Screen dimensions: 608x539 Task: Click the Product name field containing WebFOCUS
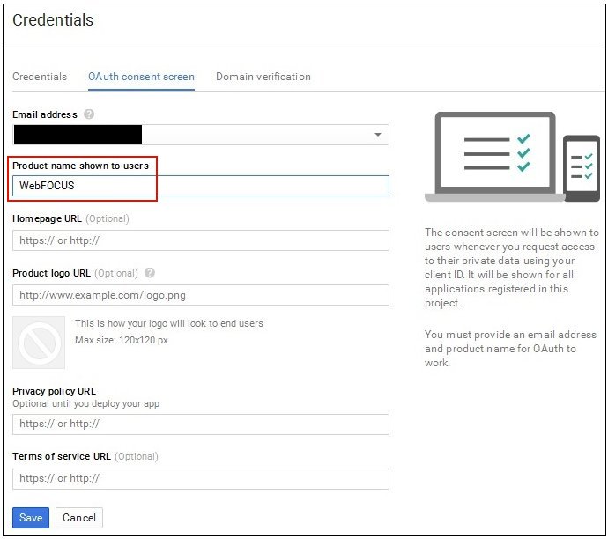tap(201, 186)
